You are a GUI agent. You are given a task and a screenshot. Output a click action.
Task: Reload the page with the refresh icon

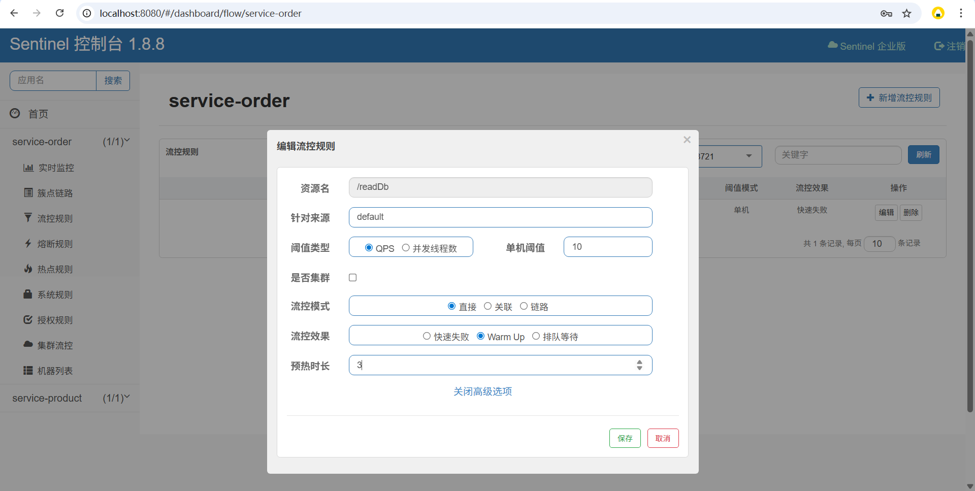[x=59, y=13]
